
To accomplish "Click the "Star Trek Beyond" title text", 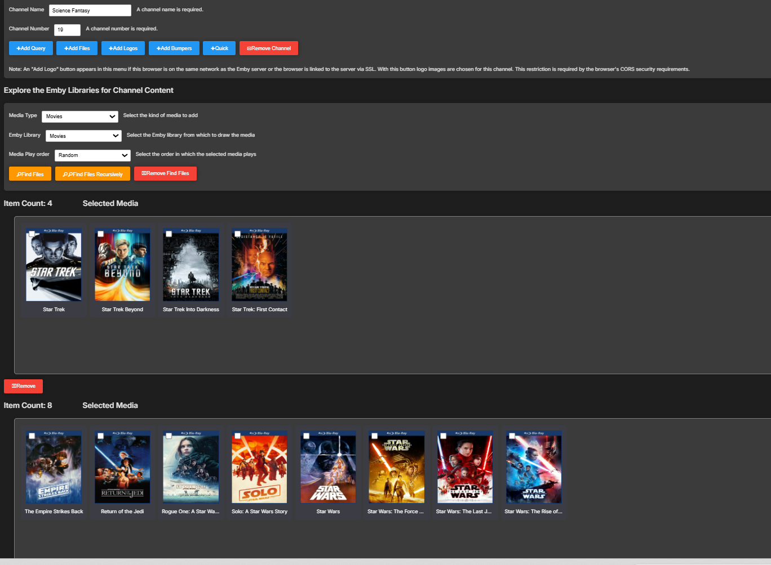I will [122, 310].
